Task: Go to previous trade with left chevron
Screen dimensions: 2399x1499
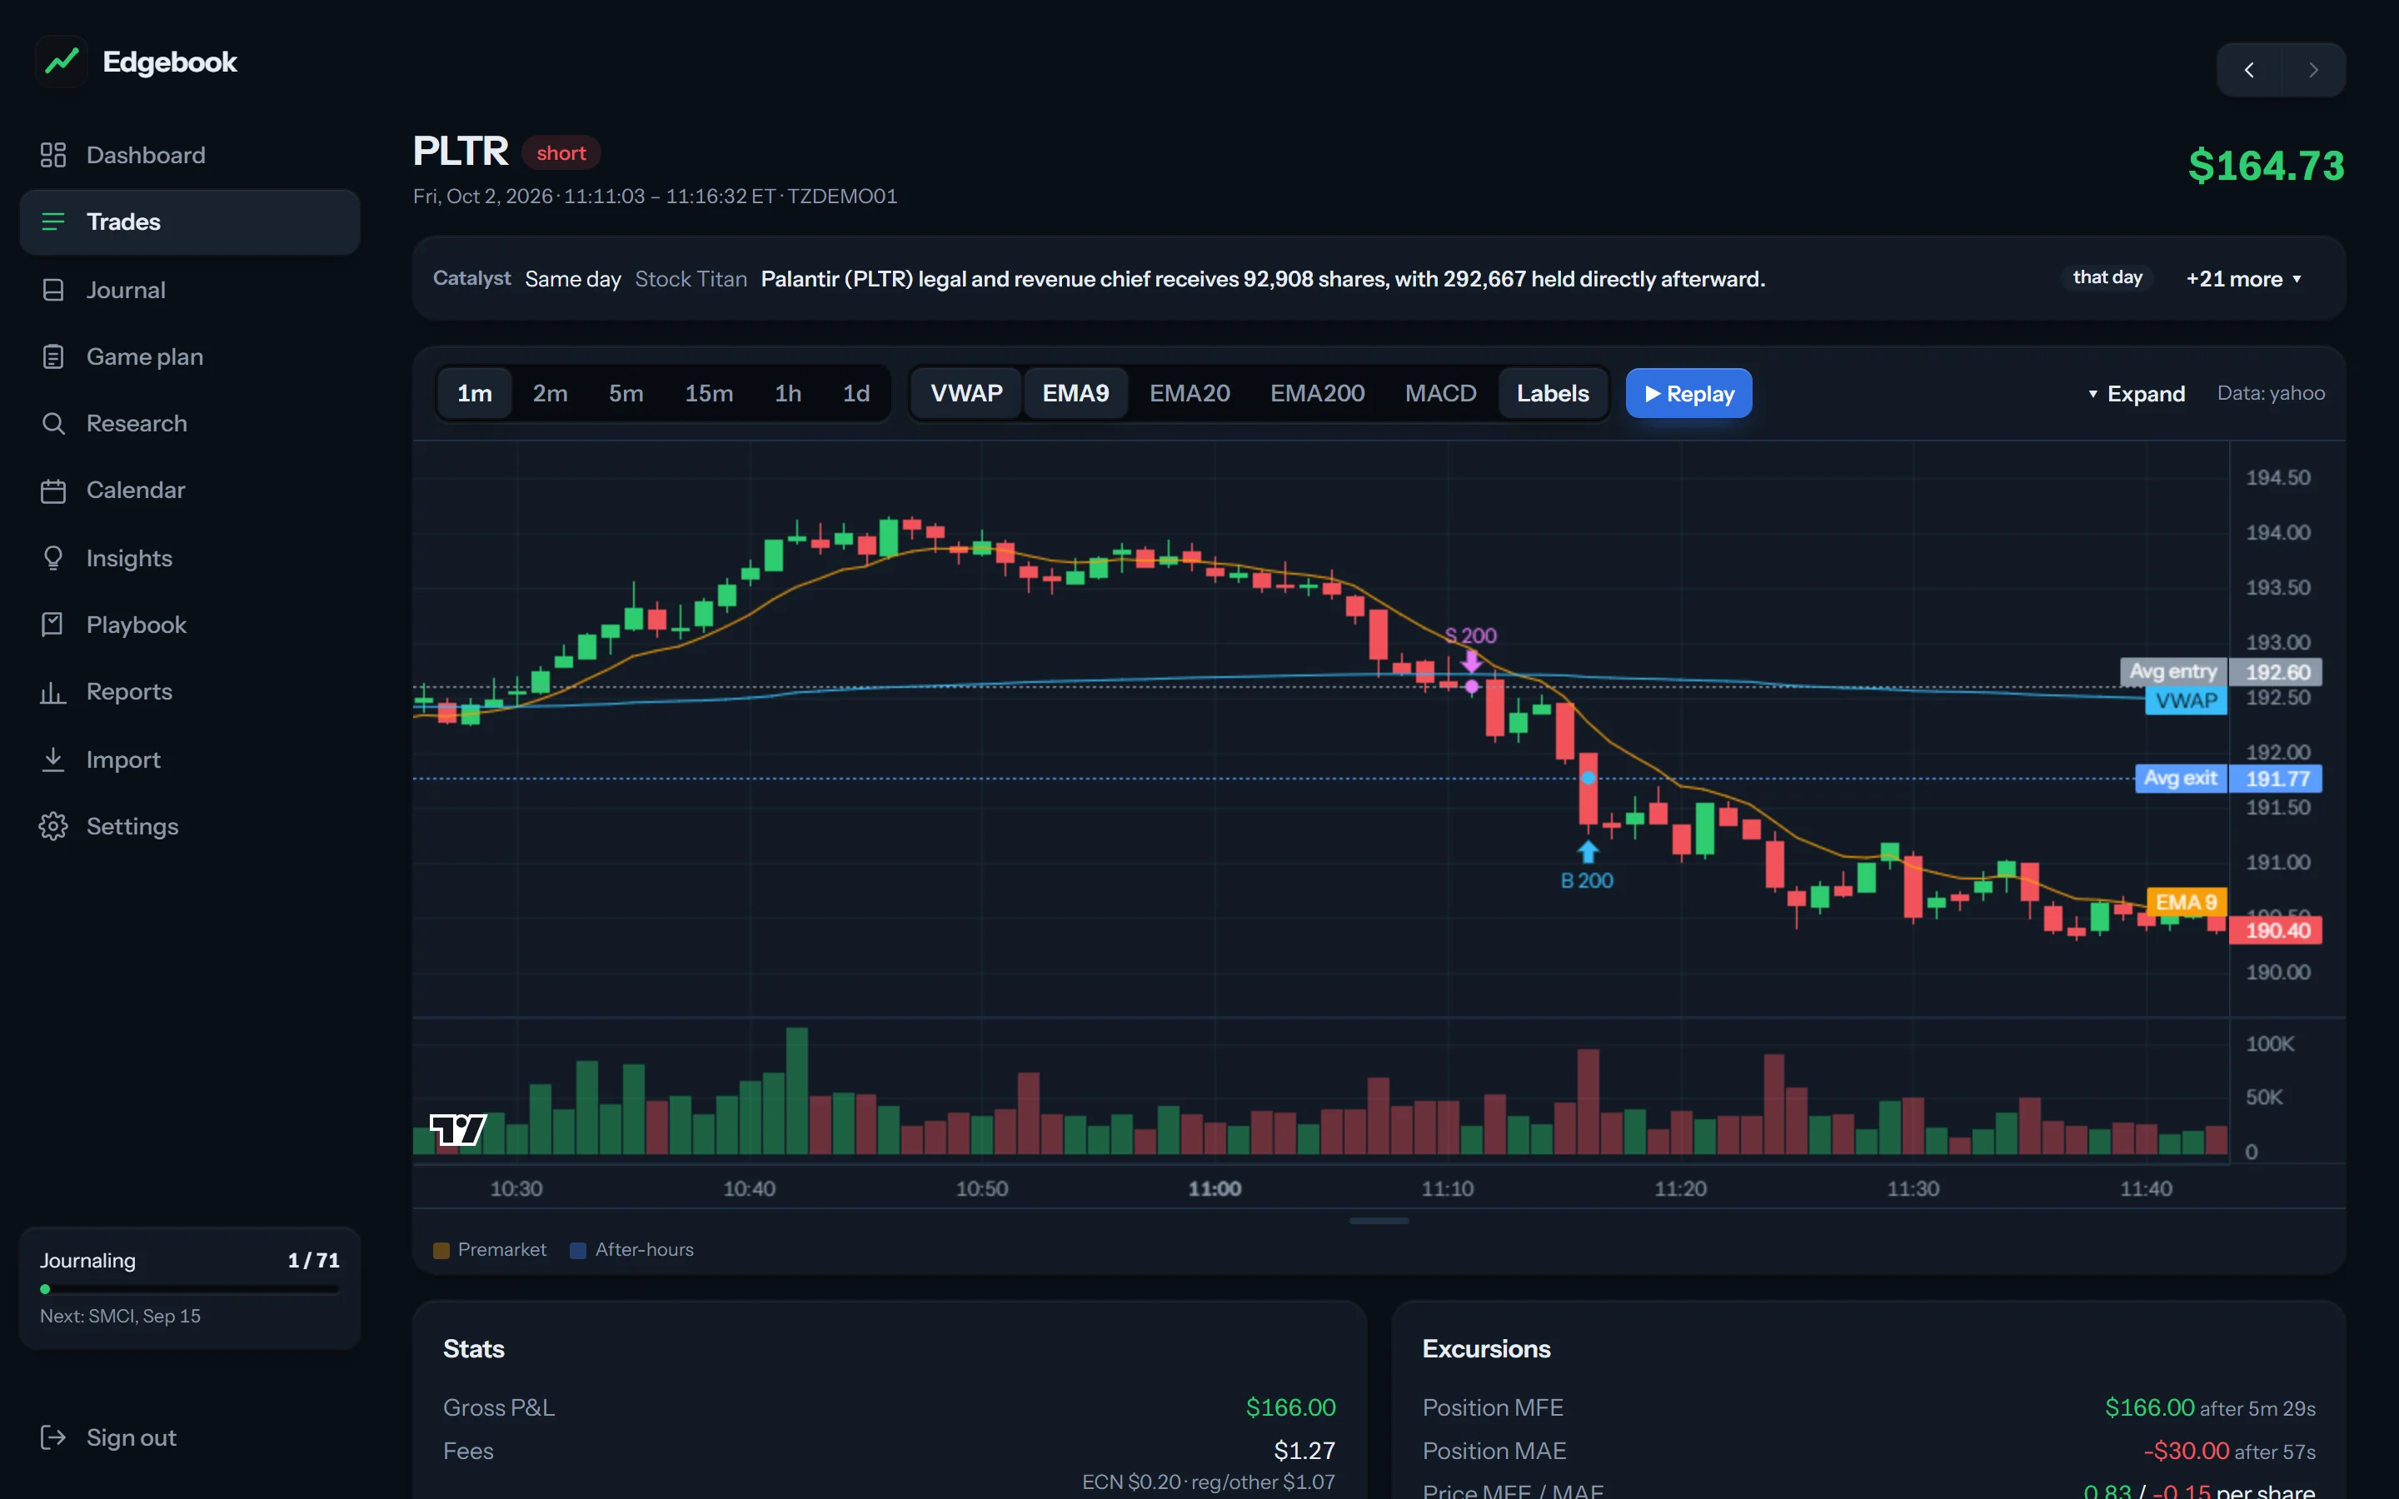Action: point(2248,69)
